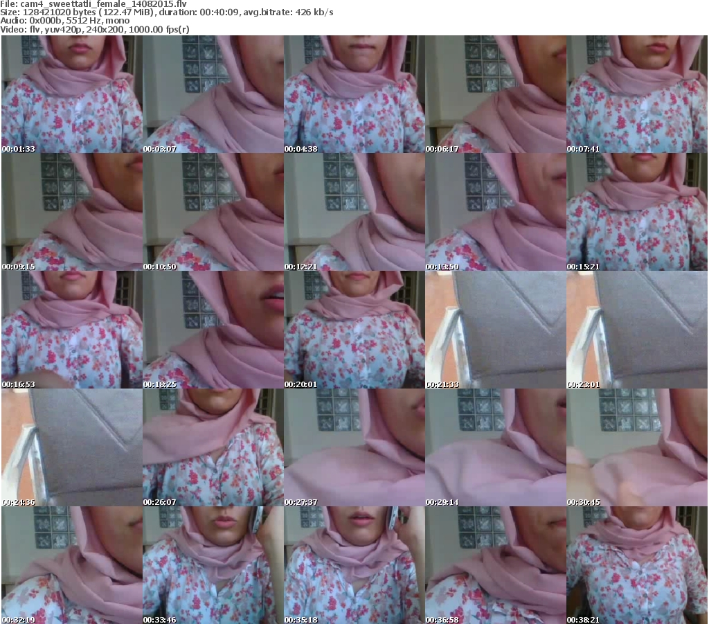Choose the frame marked 00:30:45
This screenshot has width=709, height=624.
(637, 447)
